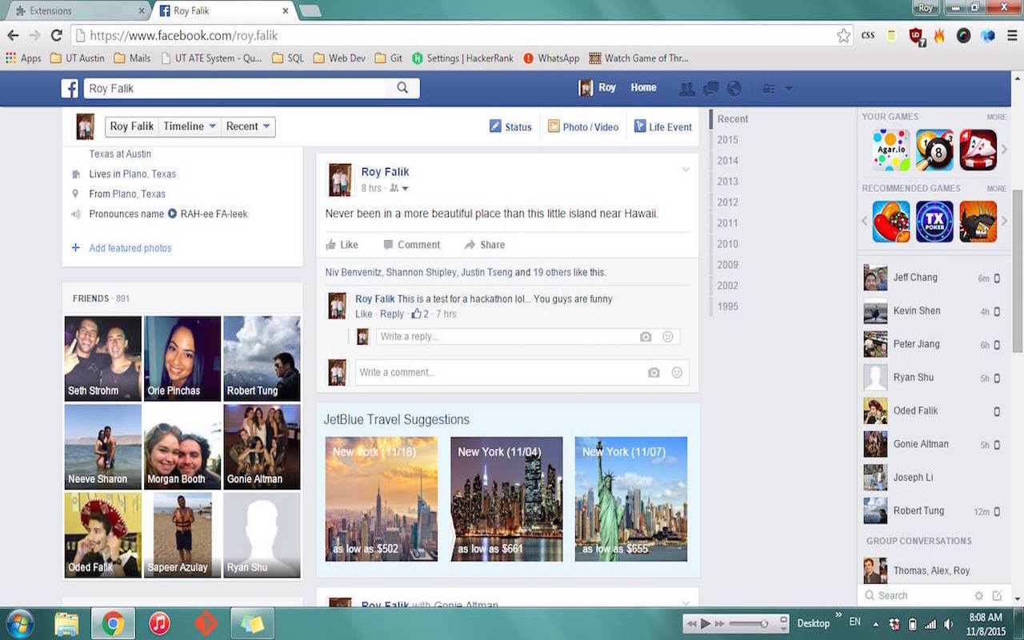
Task: Jump to year 1995 in timeline navigator
Action: point(728,306)
